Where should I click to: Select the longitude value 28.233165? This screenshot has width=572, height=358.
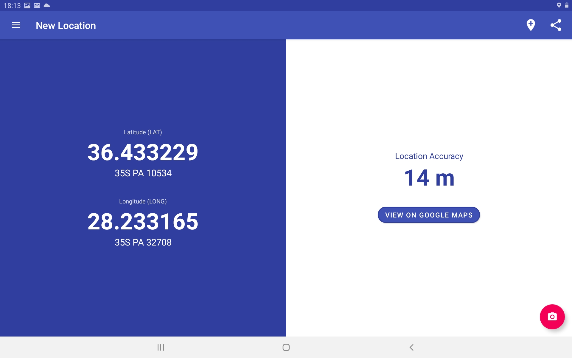[143, 222]
